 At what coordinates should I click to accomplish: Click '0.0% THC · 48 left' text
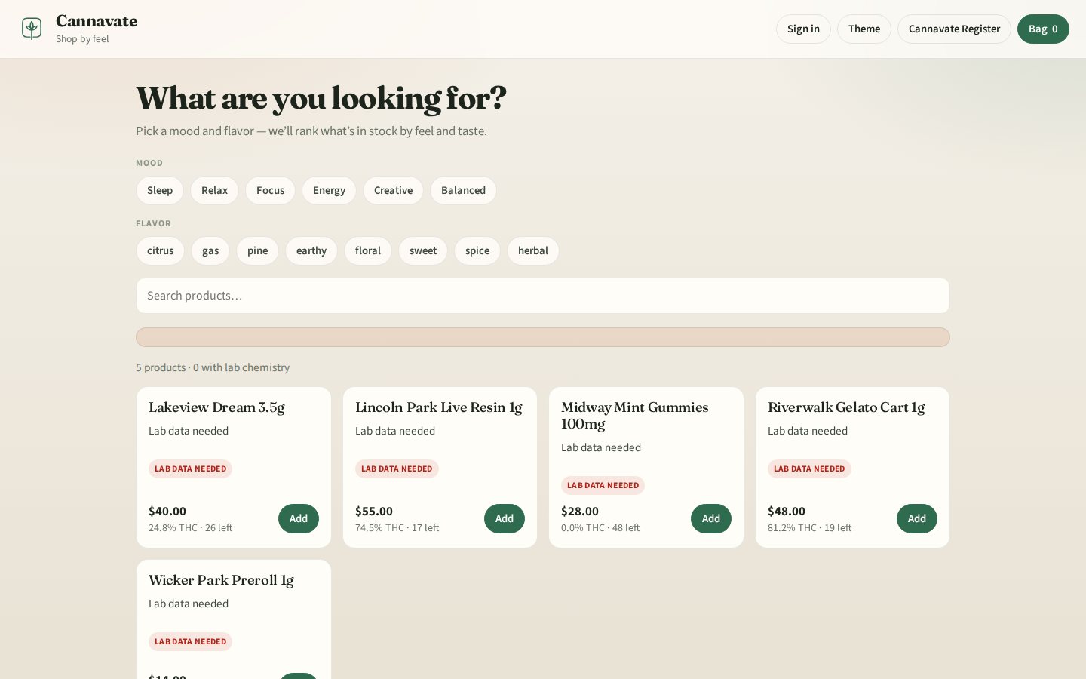pyautogui.click(x=600, y=527)
